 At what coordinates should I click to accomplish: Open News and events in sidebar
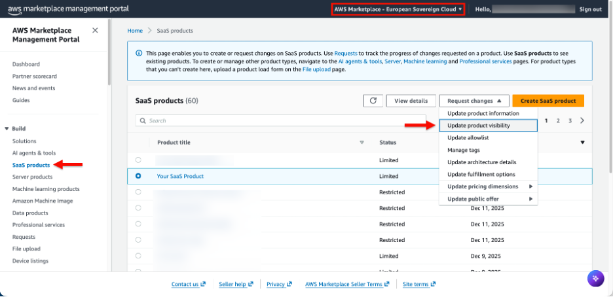click(x=33, y=88)
